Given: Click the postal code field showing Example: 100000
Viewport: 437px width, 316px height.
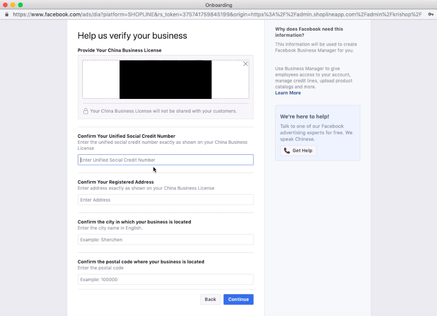Looking at the screenshot, I should pyautogui.click(x=165, y=279).
